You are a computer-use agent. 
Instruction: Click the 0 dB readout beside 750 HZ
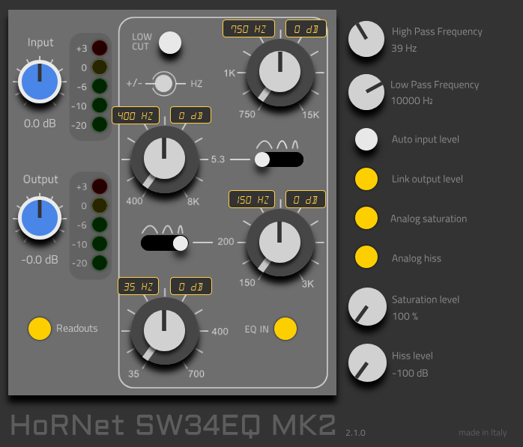[x=306, y=28]
